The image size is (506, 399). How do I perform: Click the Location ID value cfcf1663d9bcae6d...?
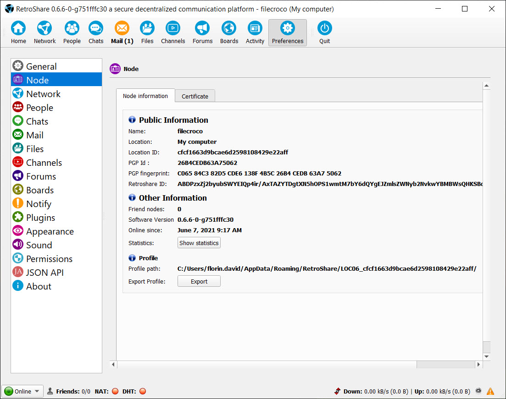click(233, 152)
